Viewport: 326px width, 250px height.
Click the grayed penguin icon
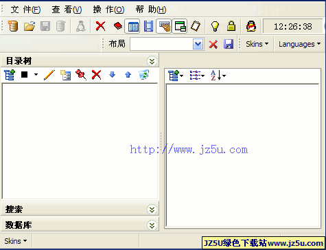(80, 26)
